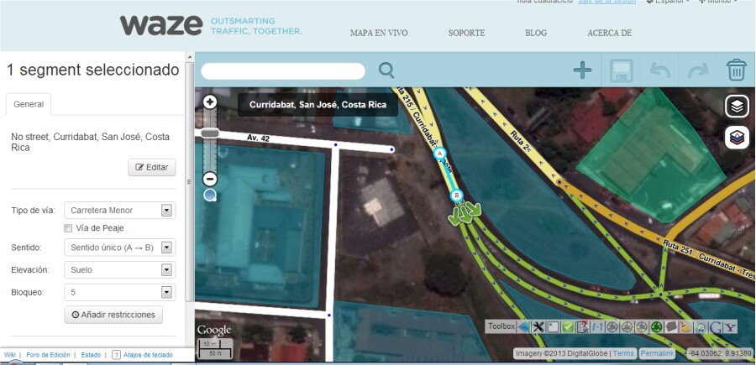Click the Toolbox blue direction arrows icon
756x365 pixels.
[597, 327]
